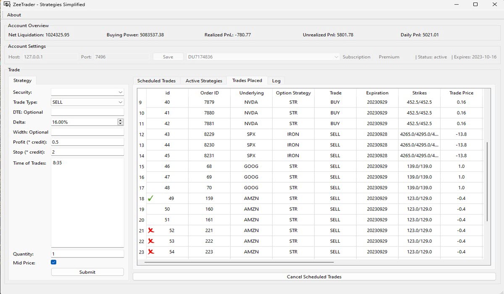Click the Quantity input field
Viewport: 504px width, 294px height.
coord(87,254)
